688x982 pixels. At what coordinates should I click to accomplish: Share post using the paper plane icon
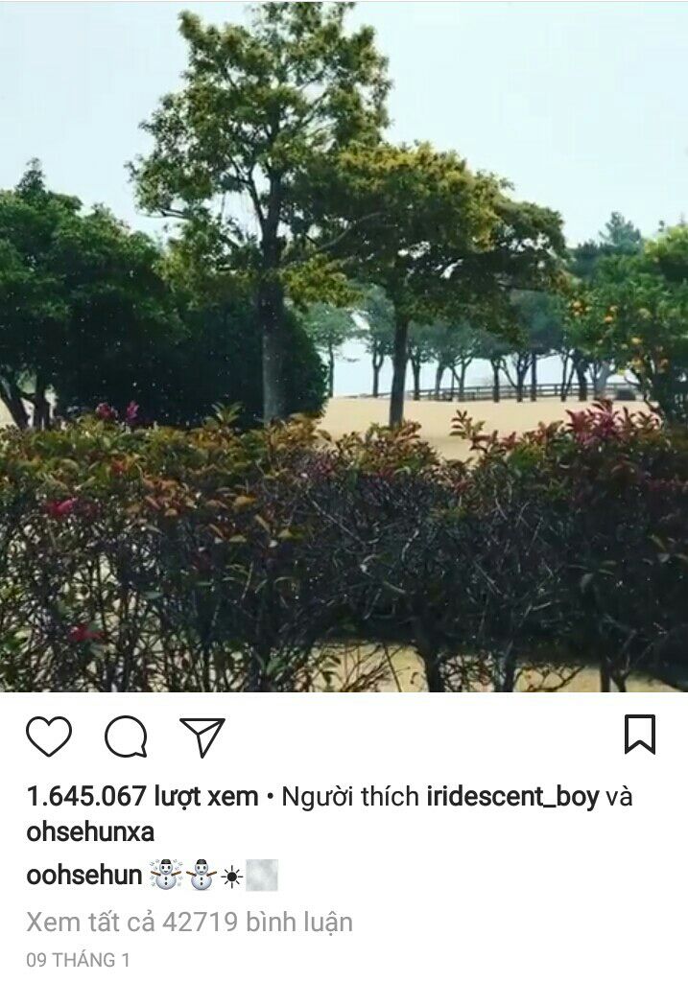[202, 736]
